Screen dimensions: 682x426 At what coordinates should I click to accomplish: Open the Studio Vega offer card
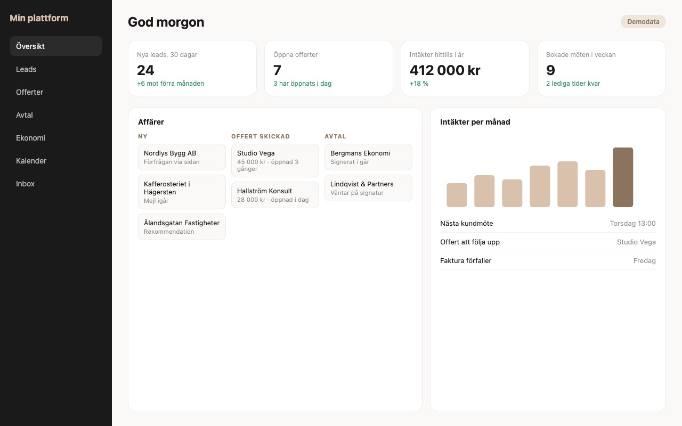point(275,160)
